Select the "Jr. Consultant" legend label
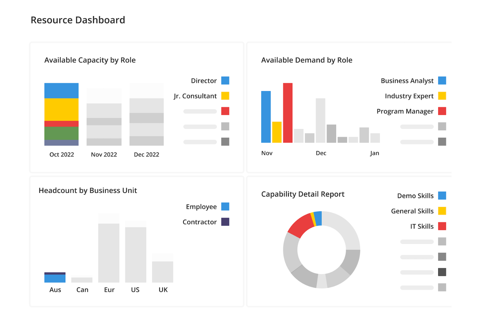 coord(195,96)
